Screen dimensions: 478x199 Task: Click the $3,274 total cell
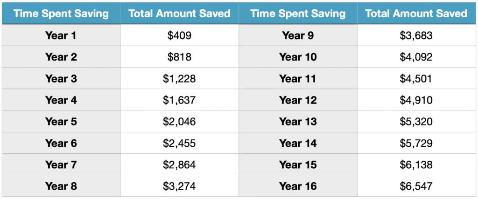pyautogui.click(x=180, y=186)
